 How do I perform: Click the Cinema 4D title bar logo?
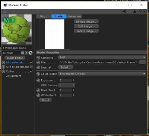pyautogui.click(x=5, y=5)
